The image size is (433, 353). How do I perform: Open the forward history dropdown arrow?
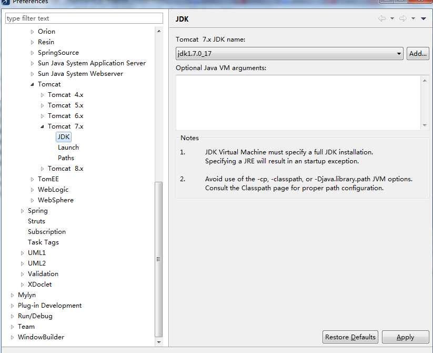point(413,18)
